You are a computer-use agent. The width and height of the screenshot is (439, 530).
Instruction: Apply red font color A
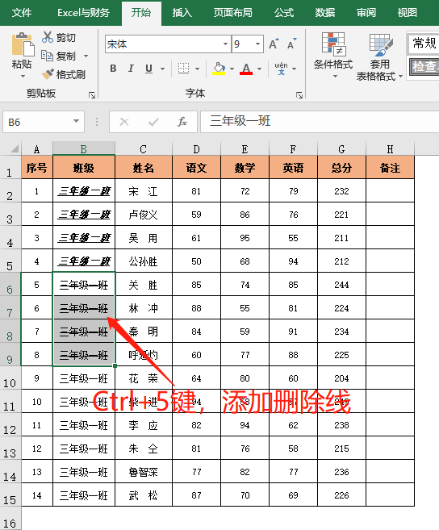246,69
